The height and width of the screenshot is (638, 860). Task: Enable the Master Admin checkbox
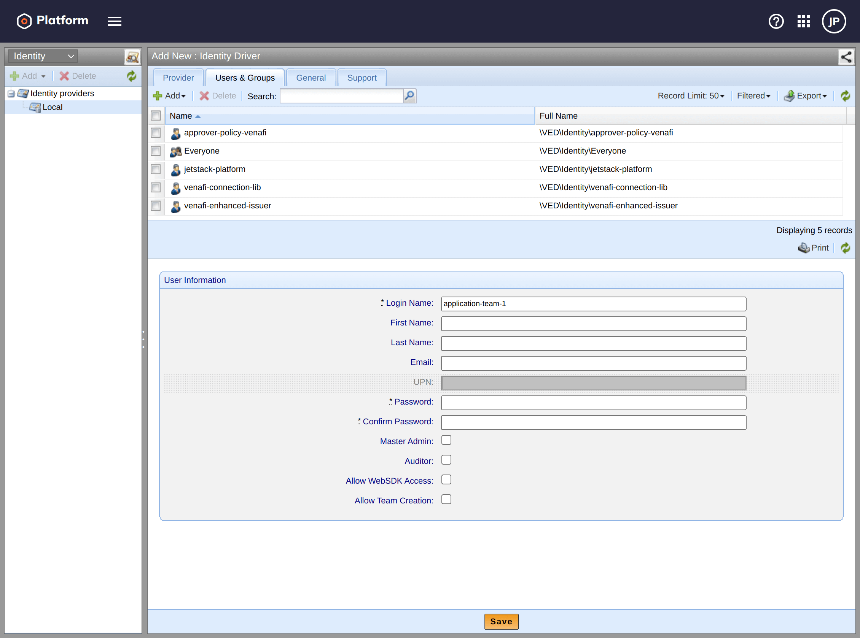point(446,440)
